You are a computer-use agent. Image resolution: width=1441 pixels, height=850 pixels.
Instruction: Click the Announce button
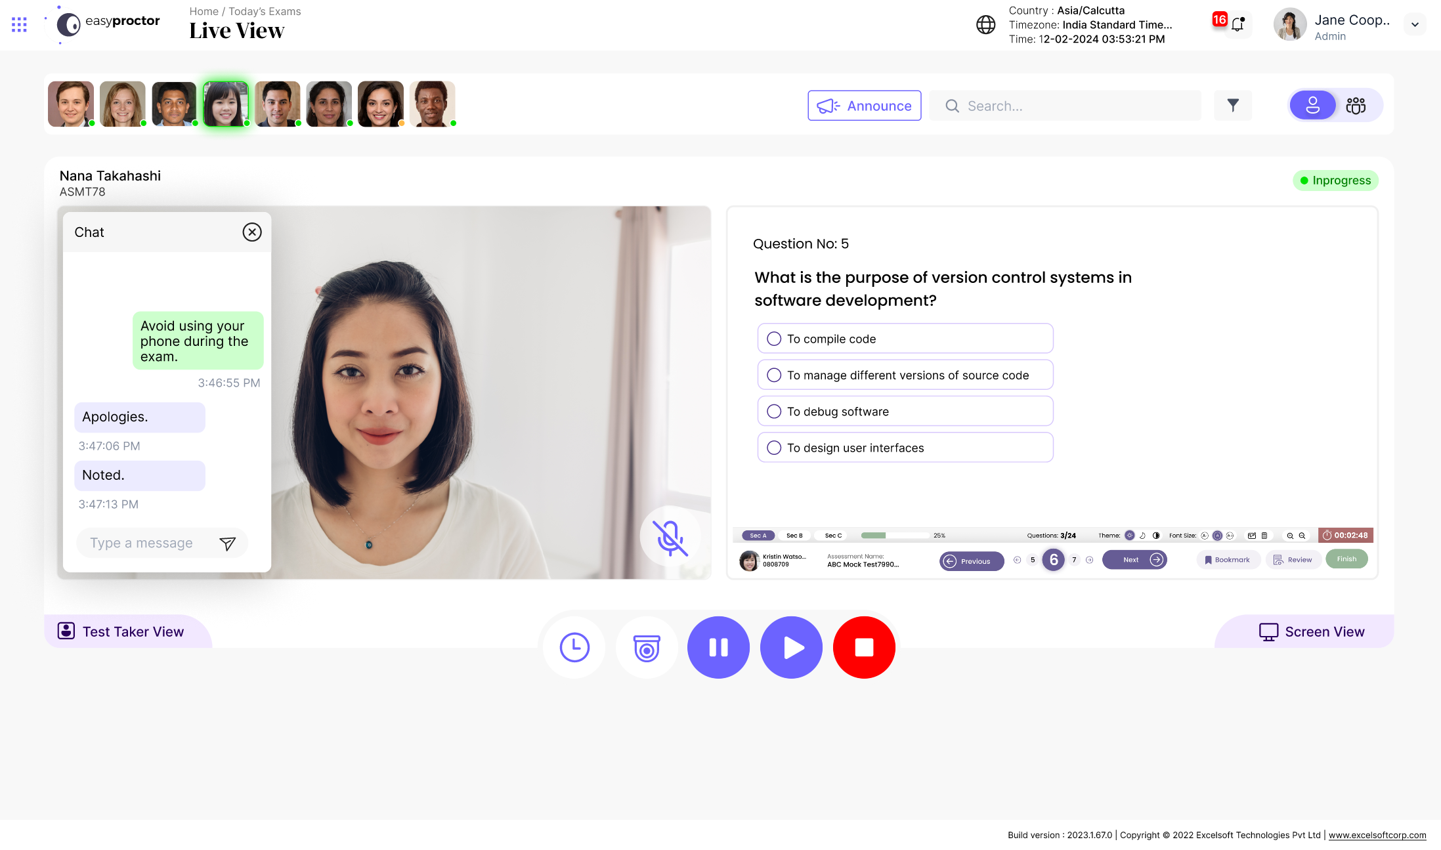(864, 106)
